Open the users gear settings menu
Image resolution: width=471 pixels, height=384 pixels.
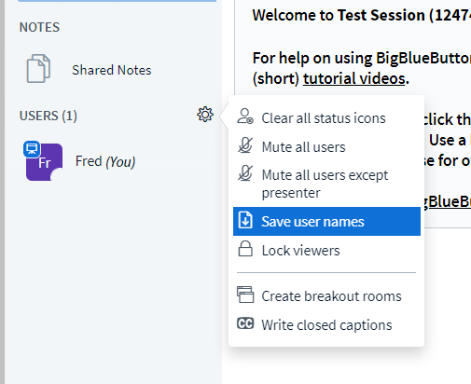click(205, 115)
